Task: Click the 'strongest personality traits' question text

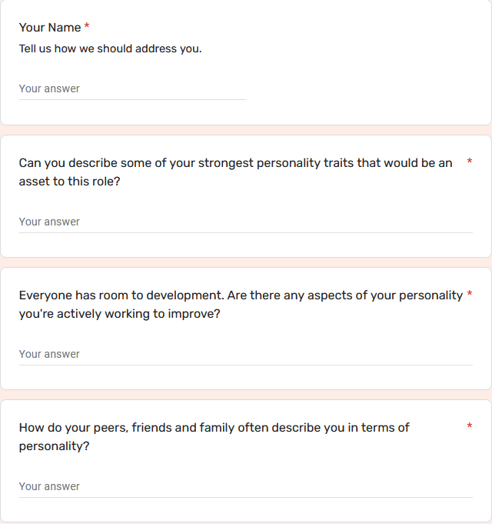Action: click(236, 172)
